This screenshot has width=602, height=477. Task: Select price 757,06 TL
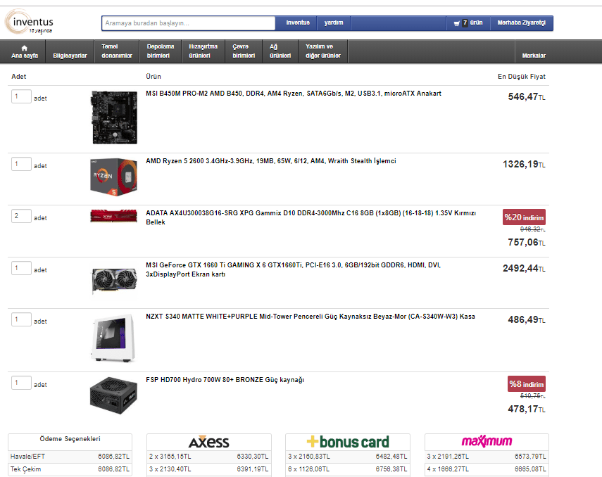527,242
